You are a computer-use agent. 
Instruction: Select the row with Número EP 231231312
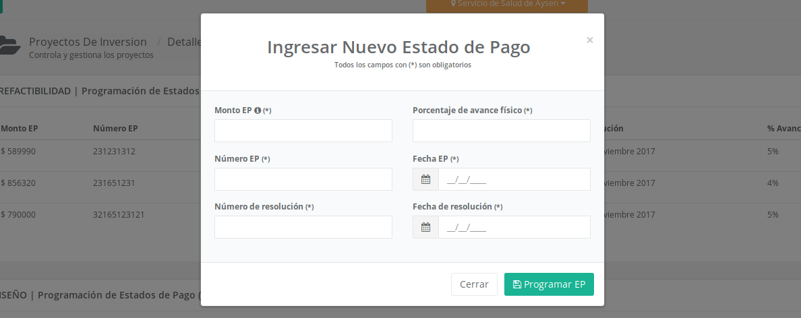click(115, 152)
